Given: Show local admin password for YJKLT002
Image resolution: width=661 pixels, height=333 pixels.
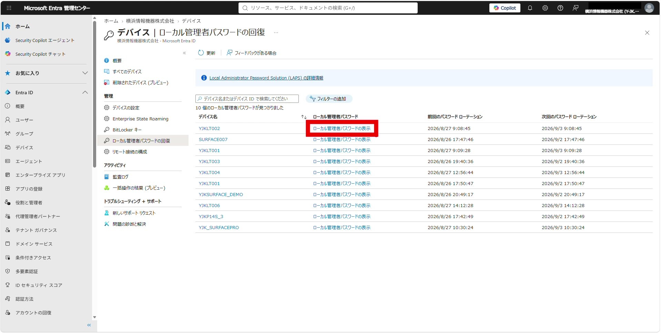Looking at the screenshot, I should point(342,128).
